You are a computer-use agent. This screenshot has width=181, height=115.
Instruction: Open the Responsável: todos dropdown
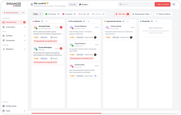point(142,14)
